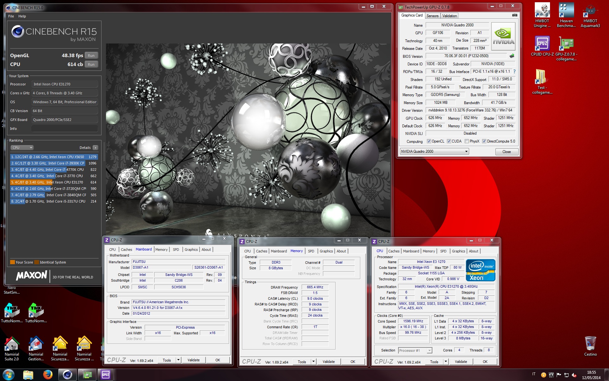Open Cinebench Help menu
This screenshot has height=381, width=609.
click(22, 16)
